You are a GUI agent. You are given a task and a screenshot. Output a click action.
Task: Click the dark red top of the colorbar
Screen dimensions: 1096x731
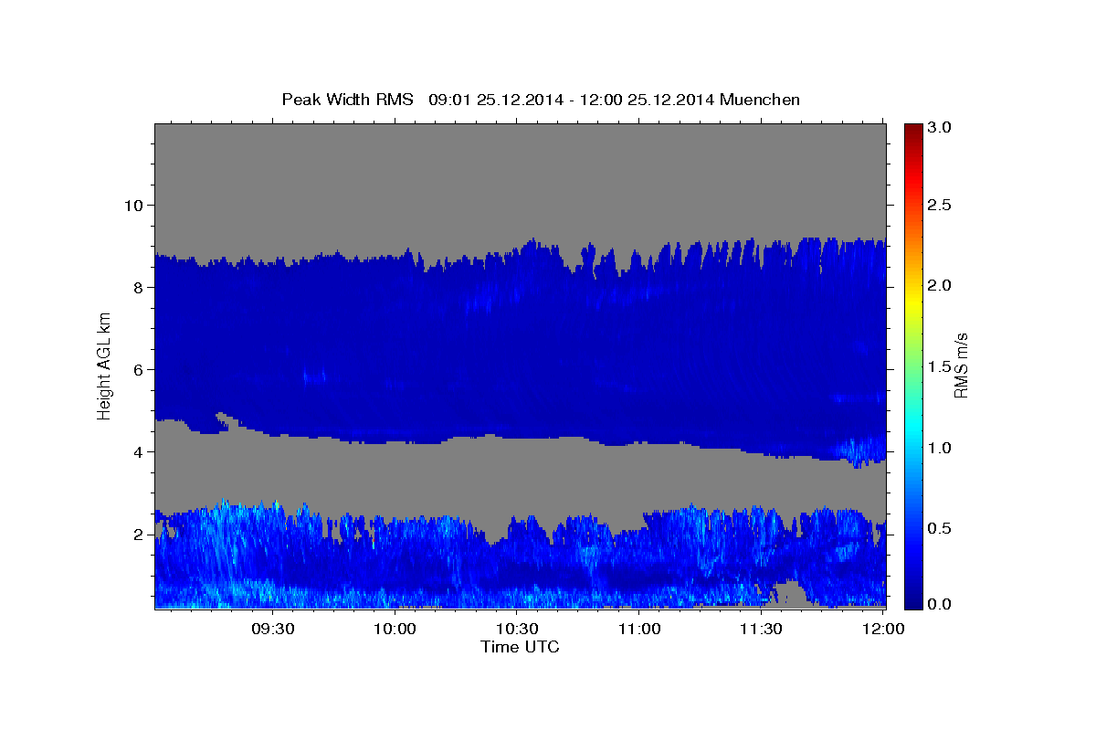pos(912,132)
